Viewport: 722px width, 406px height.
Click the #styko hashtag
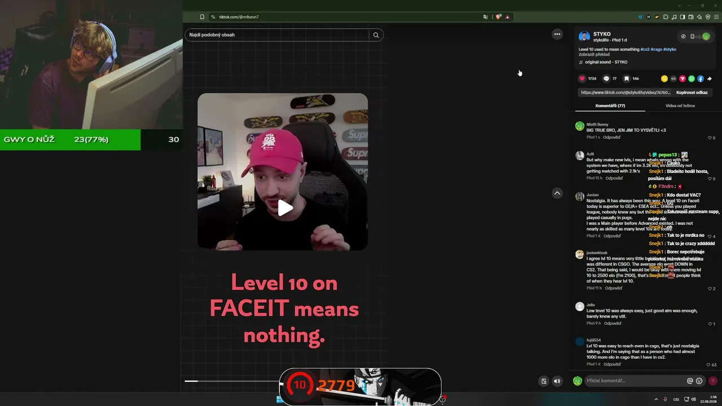pos(670,50)
